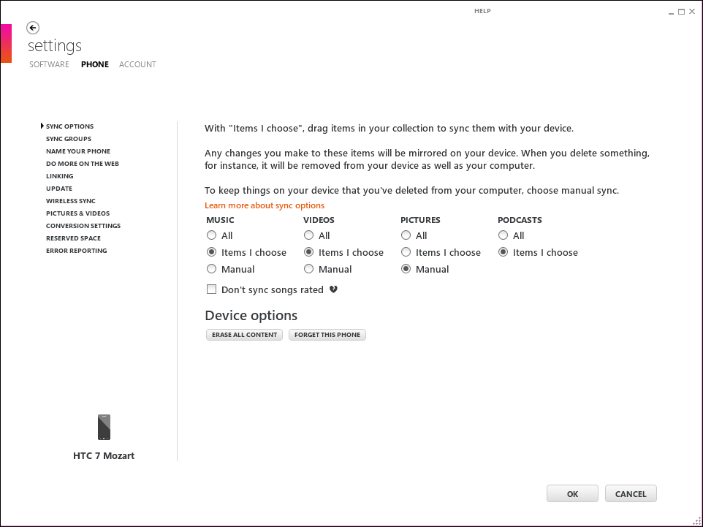Select Items I choose for Podcasts
This screenshot has width=703, height=527.
click(503, 252)
